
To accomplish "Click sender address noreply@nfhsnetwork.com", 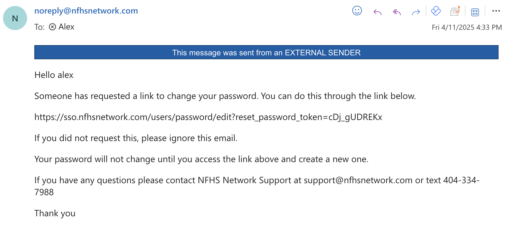I will click(x=86, y=11).
